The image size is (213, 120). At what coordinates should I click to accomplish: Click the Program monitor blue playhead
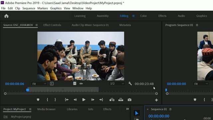click(x=166, y=90)
